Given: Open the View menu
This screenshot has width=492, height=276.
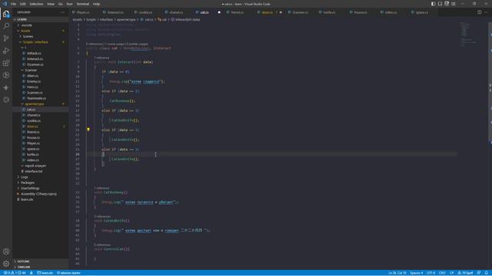Looking at the screenshot, I should click(51, 4).
